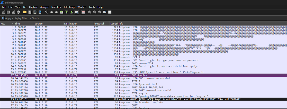Toggle automatic scrolling during live capture
The width and height of the screenshot is (287, 109).
point(77,12)
